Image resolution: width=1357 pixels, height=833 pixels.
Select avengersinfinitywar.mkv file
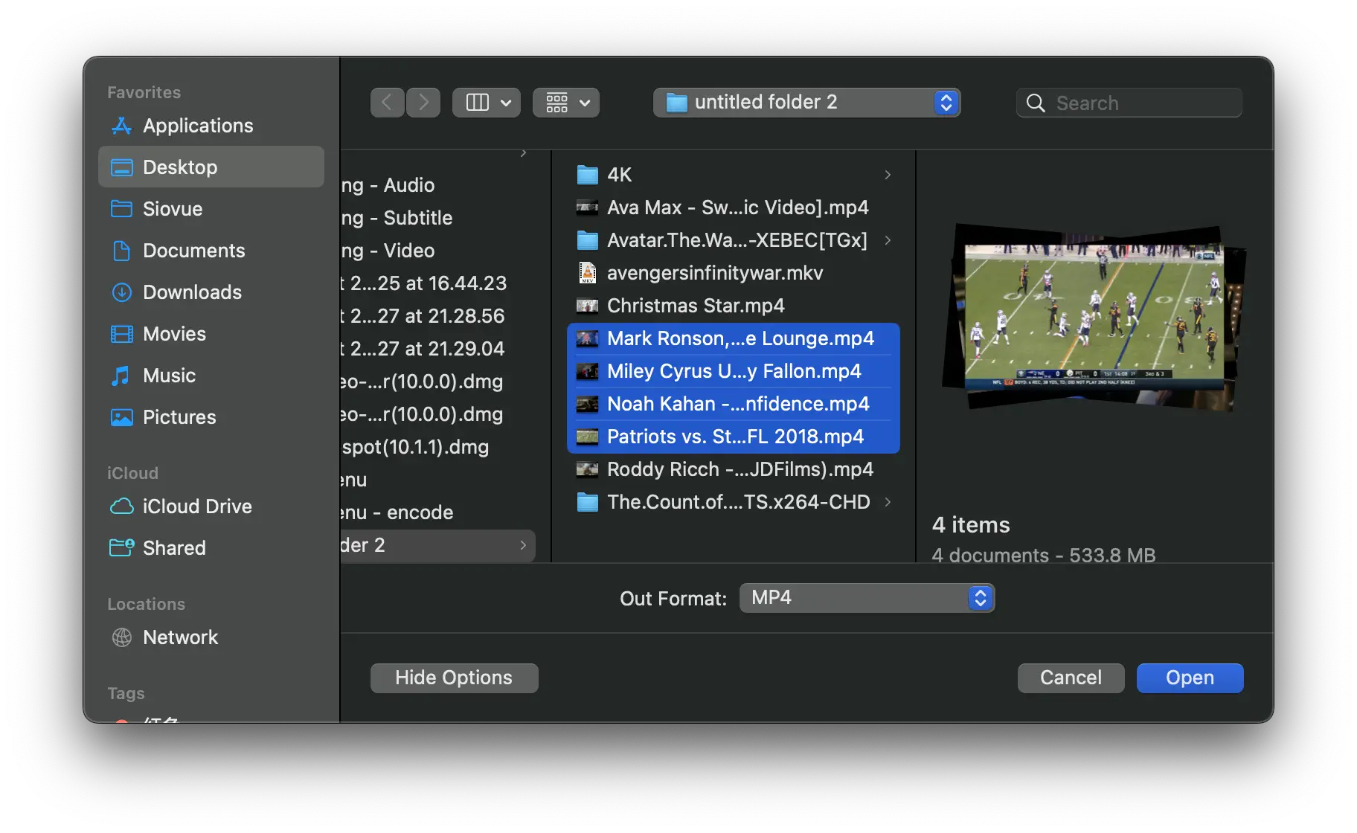click(734, 273)
